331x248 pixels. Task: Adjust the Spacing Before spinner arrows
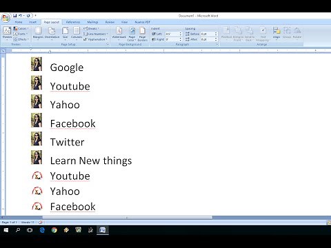[x=216, y=34]
